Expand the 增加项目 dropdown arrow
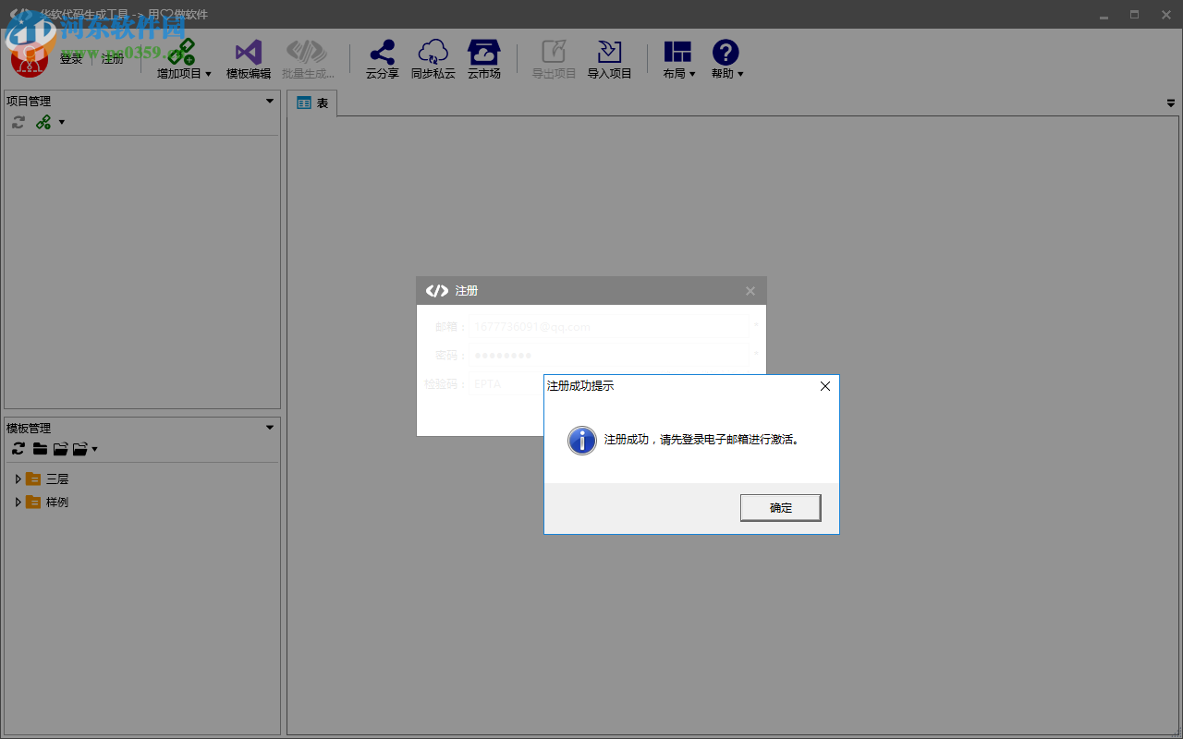 (208, 74)
